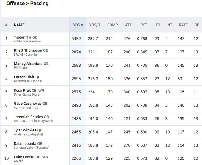The width and height of the screenshot is (202, 165).
Task: Open Soso Prak player profile
Action: point(22,90)
